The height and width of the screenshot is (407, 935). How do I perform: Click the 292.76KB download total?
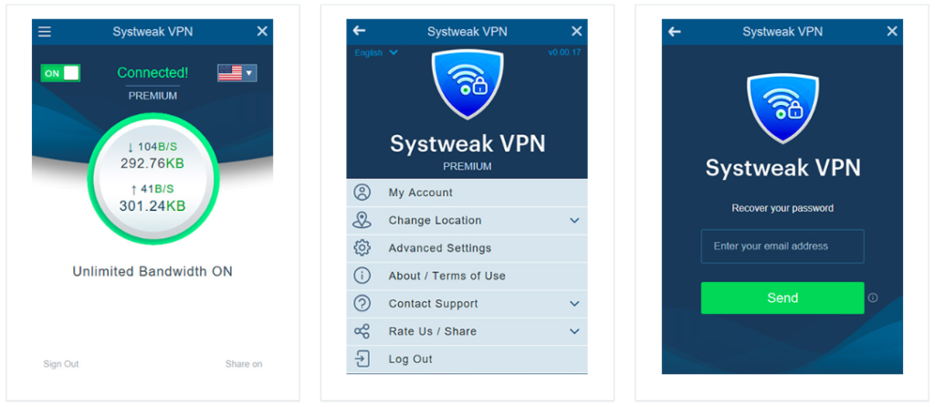(x=152, y=163)
